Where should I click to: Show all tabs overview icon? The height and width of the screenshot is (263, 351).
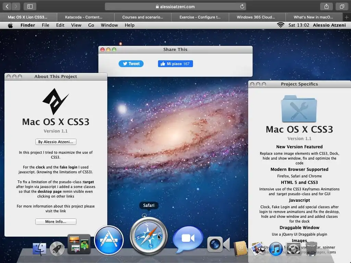pyautogui.click(x=342, y=7)
